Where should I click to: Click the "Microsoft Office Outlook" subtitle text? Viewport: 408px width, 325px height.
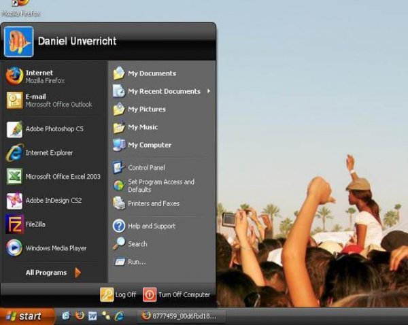pyautogui.click(x=58, y=105)
